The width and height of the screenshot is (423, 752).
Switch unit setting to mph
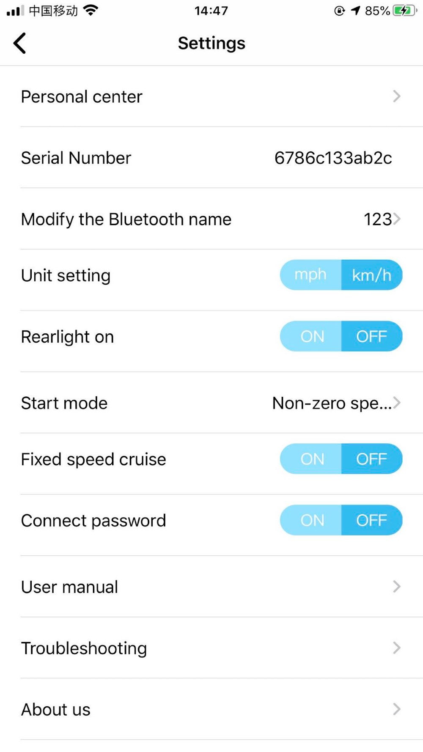click(x=310, y=275)
